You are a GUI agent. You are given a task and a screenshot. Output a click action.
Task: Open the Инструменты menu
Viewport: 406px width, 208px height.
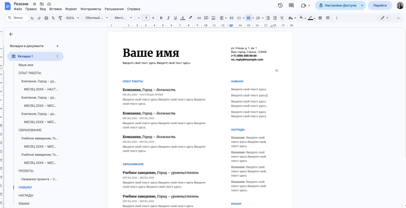point(91,9)
